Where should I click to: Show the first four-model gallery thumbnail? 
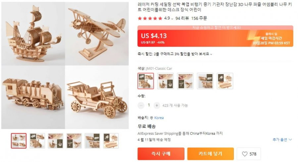pos(19,141)
